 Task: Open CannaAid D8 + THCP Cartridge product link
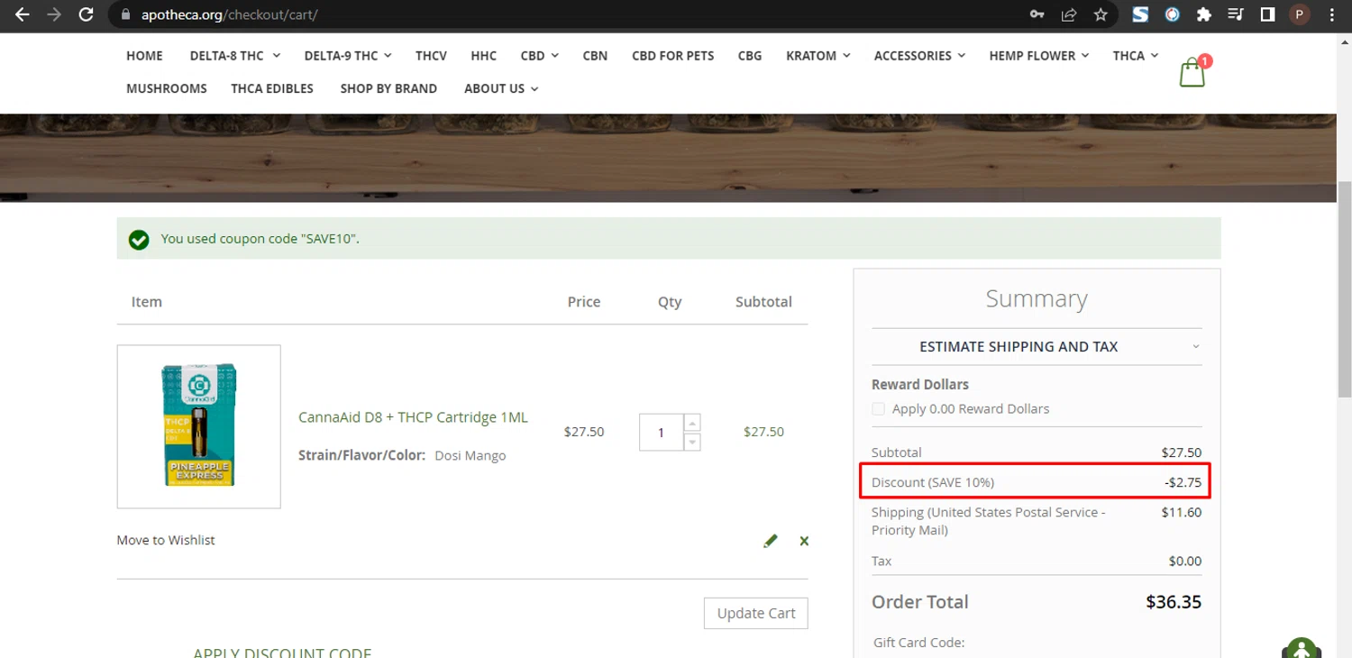pos(413,417)
